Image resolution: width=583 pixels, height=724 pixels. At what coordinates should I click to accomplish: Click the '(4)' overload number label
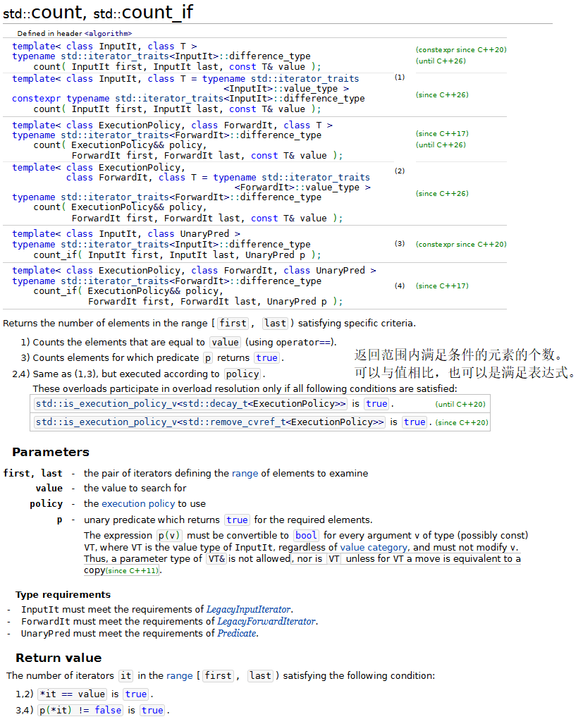[x=400, y=286]
